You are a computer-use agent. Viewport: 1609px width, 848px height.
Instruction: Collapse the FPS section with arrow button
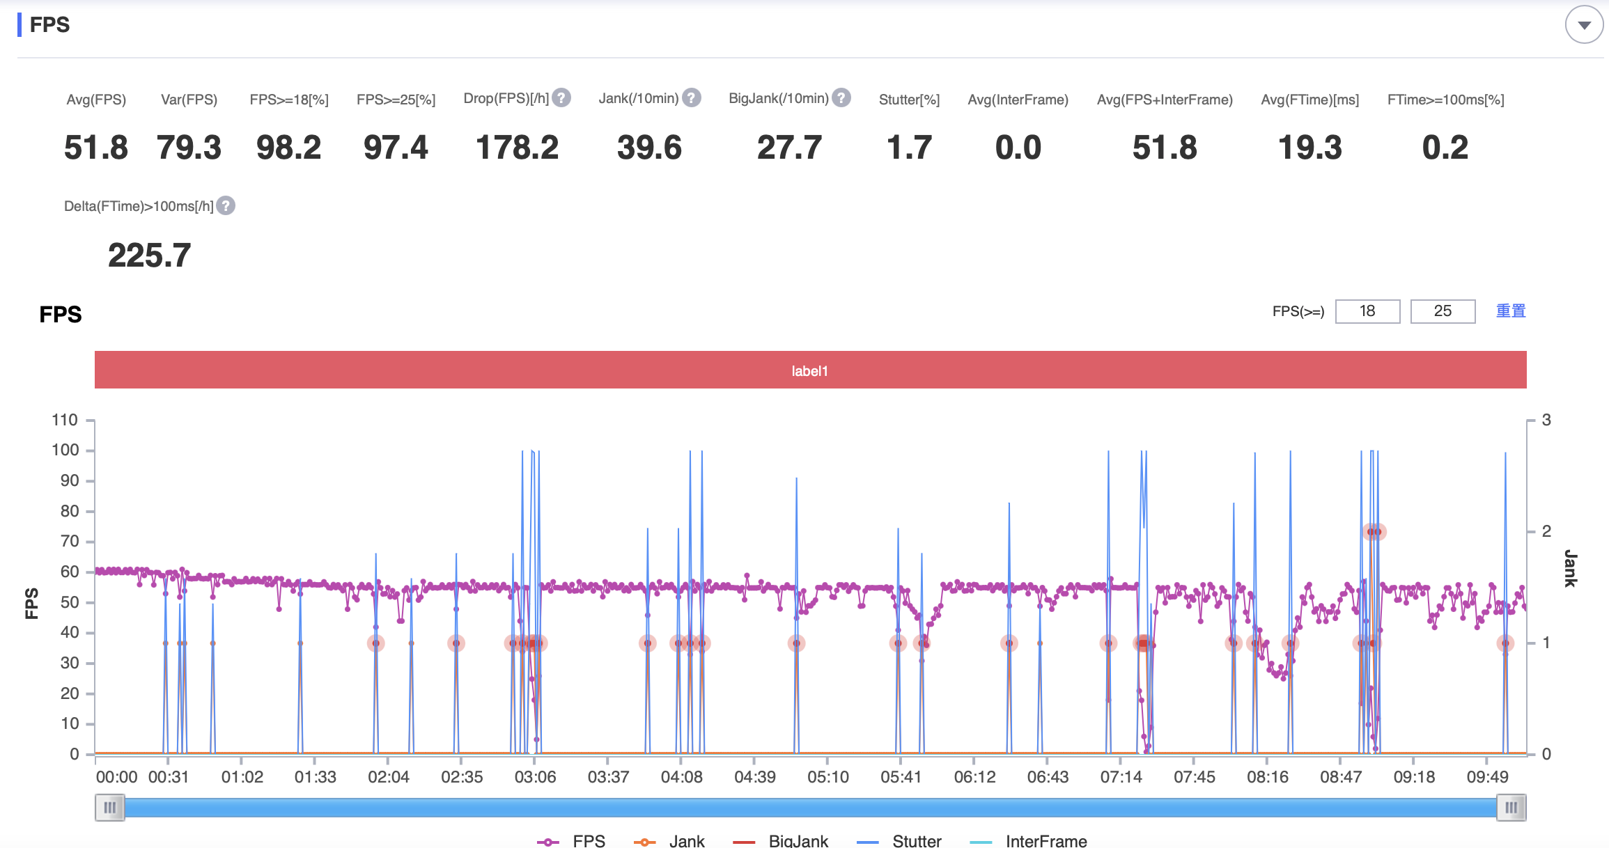[1584, 25]
